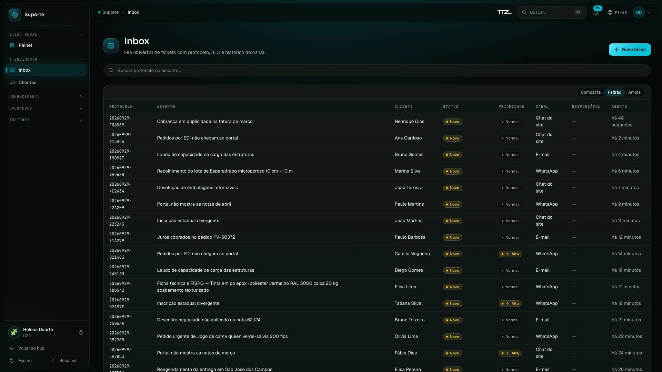The width and height of the screenshot is (662, 372).
Task: Click the PT-BR globe language icon
Action: 610,12
